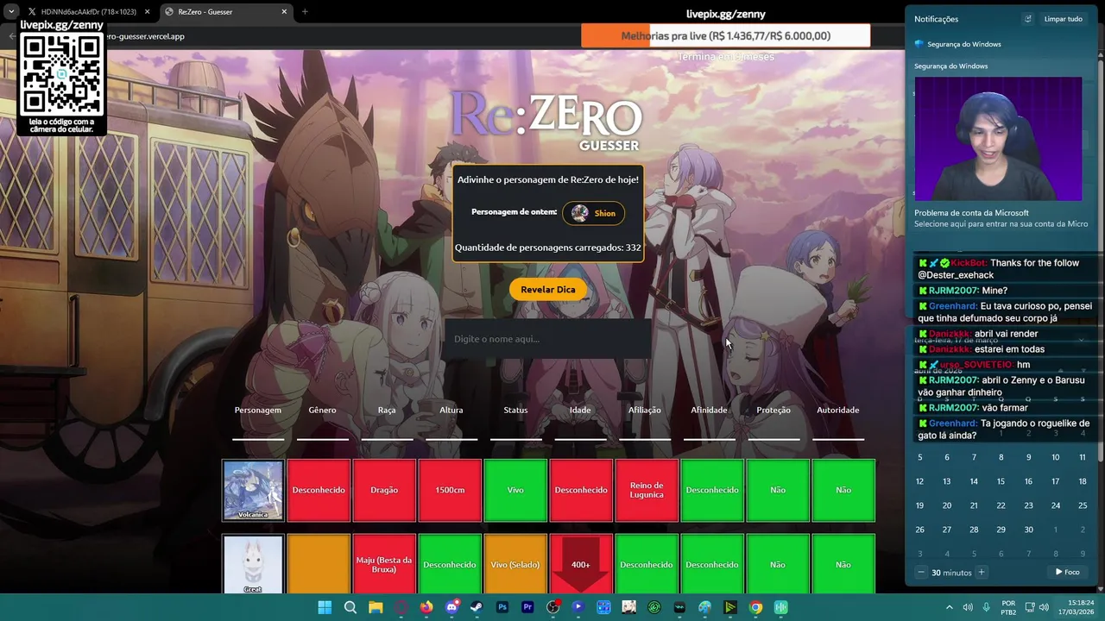
Task: Decrease focus minutes with the minus button
Action: click(x=921, y=573)
